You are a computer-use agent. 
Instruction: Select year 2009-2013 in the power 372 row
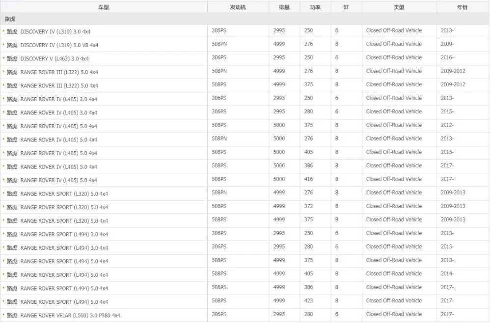(x=453, y=206)
